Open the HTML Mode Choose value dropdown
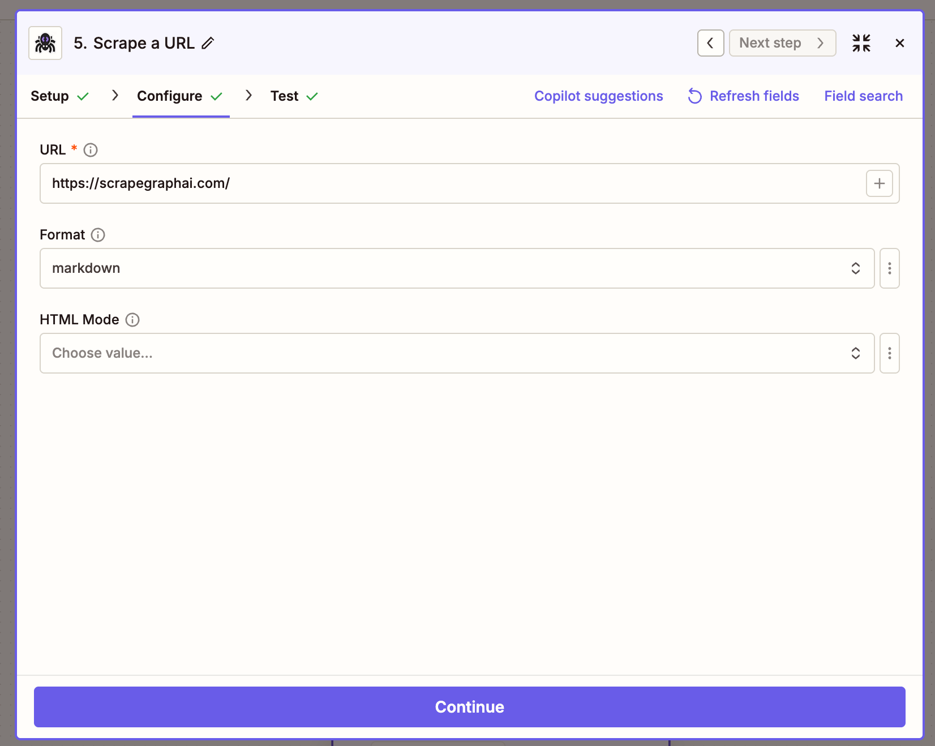Viewport: 935px width, 746px height. click(457, 353)
